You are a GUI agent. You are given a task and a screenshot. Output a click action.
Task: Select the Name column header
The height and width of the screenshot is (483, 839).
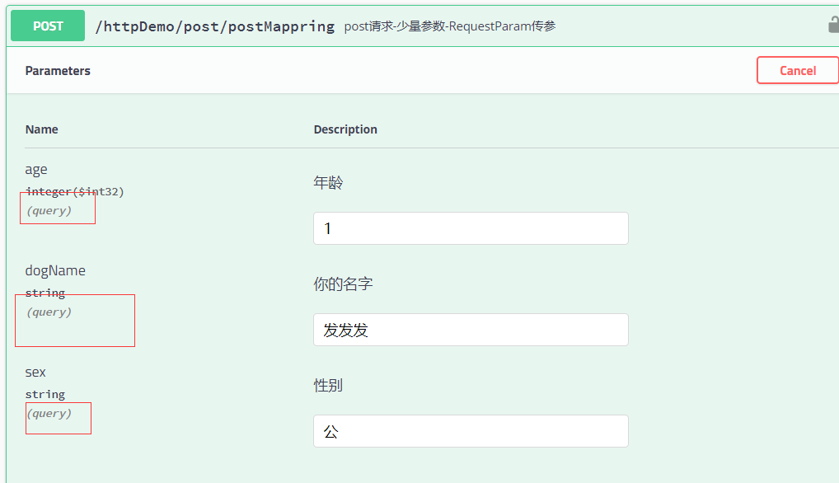(x=41, y=129)
